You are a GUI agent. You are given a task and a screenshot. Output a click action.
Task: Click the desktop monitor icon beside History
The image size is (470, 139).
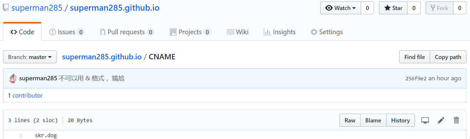(425, 120)
